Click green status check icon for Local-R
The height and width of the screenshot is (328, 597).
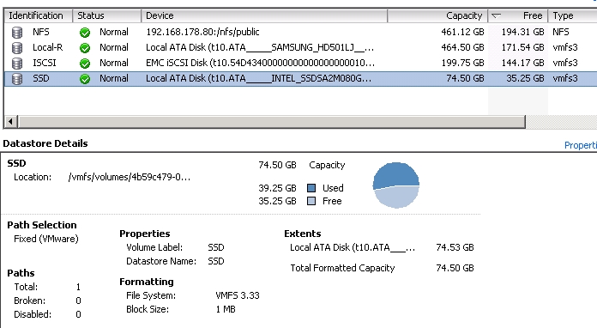pyautogui.click(x=85, y=47)
